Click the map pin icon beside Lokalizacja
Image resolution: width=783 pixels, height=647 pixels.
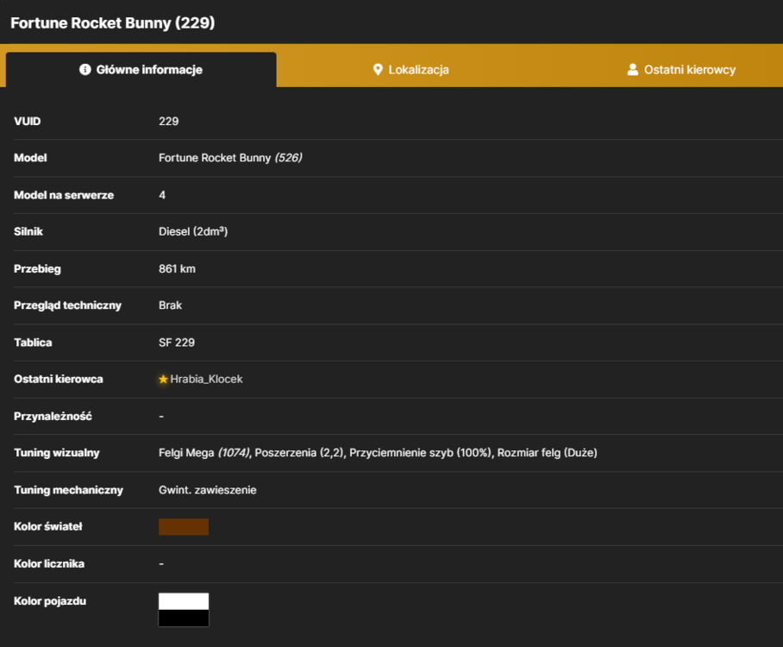tap(378, 70)
